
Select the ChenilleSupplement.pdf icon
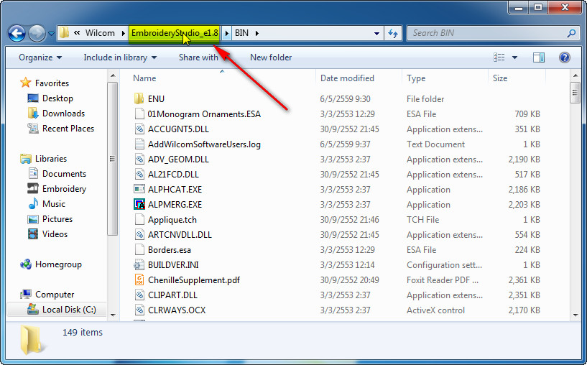(139, 280)
